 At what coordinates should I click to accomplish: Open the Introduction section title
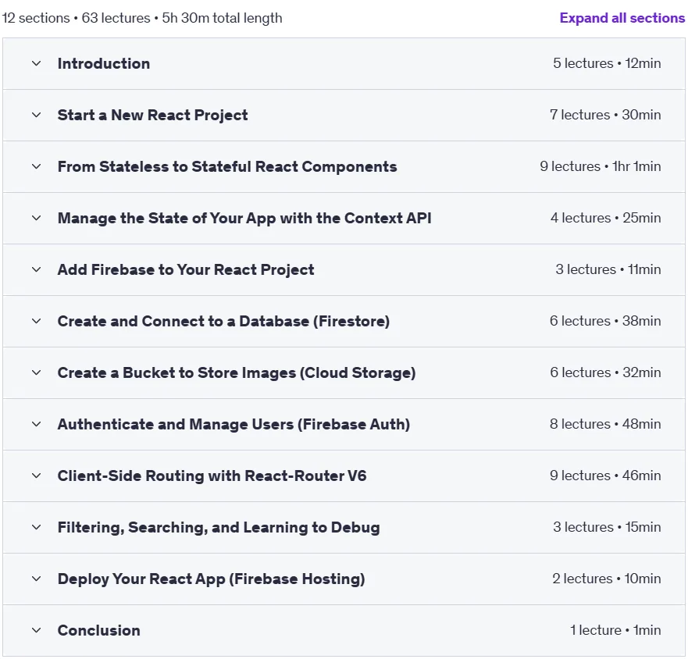(x=104, y=63)
